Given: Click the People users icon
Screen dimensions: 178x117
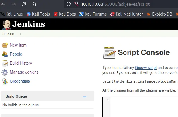Looking at the screenshot, I should tap(5, 54).
